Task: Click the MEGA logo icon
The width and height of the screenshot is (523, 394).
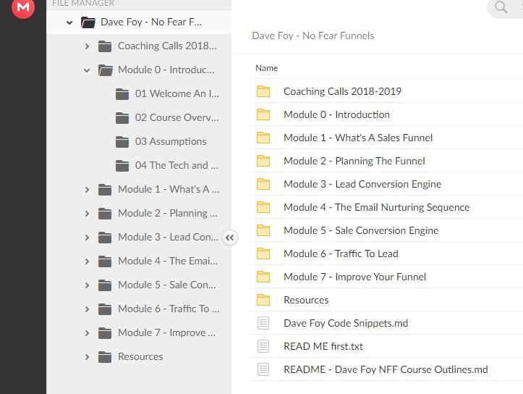Action: tap(23, 8)
